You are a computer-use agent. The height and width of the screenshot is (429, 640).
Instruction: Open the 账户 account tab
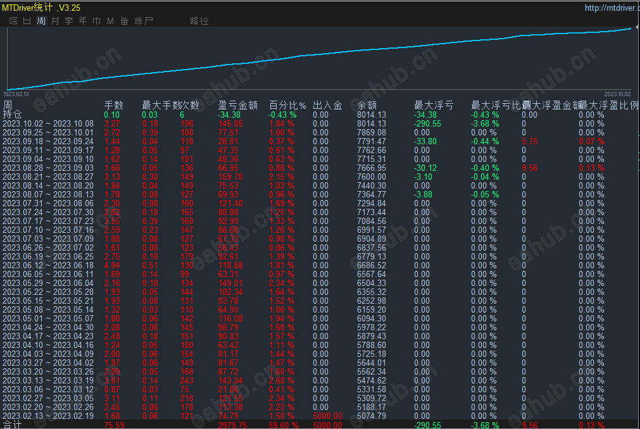click(x=144, y=20)
